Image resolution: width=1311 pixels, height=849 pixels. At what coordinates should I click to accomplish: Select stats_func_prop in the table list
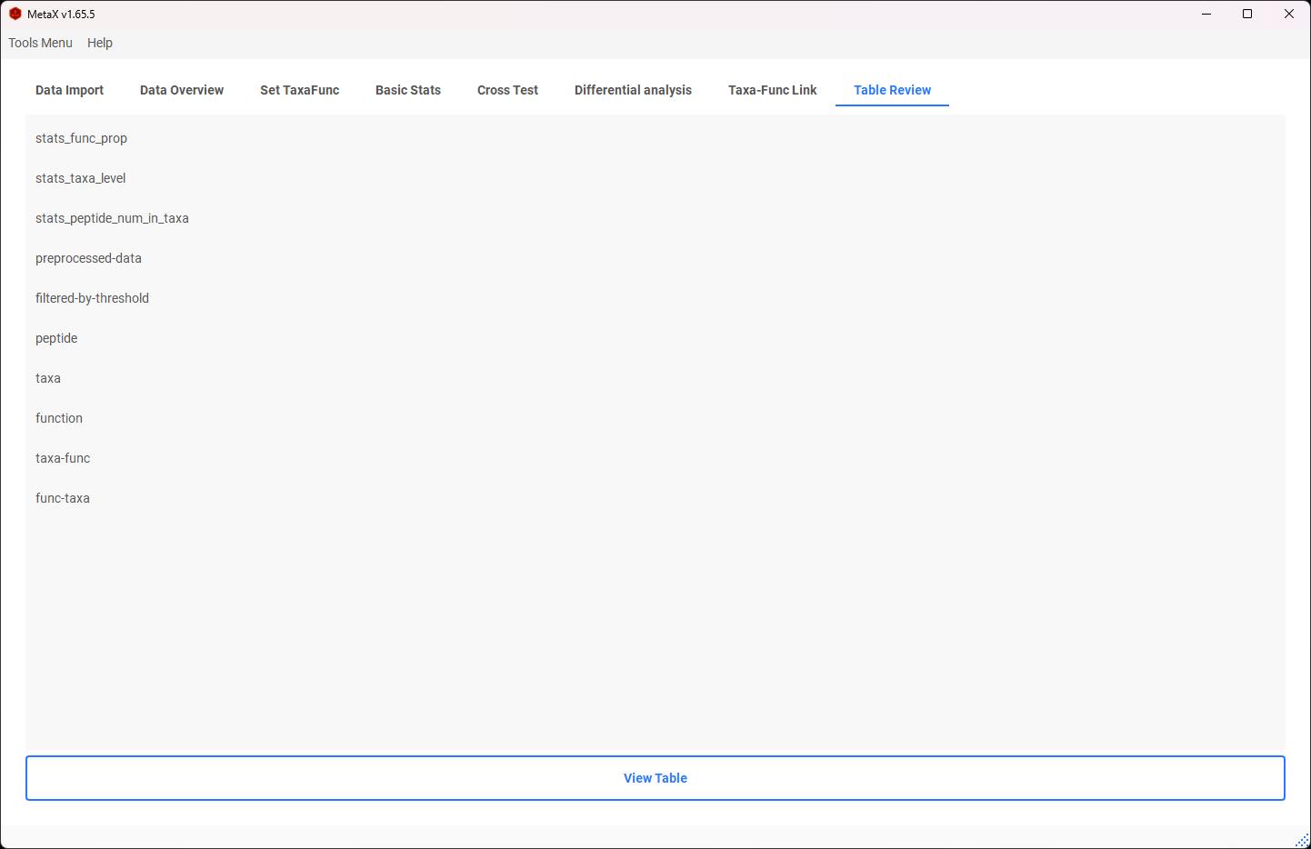coord(655,138)
